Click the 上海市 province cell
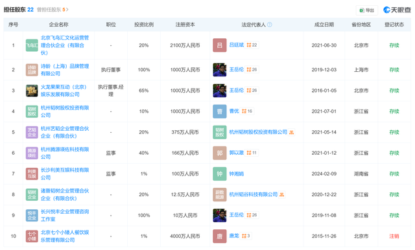 (x=361, y=70)
